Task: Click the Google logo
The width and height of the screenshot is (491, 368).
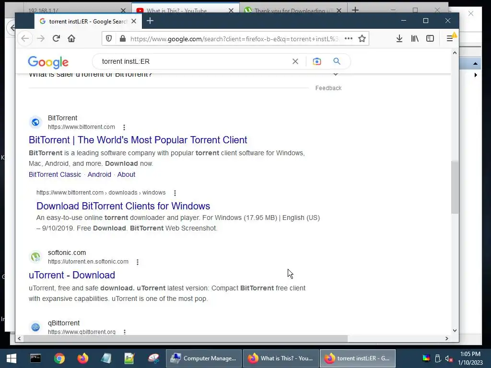Action: (48, 62)
